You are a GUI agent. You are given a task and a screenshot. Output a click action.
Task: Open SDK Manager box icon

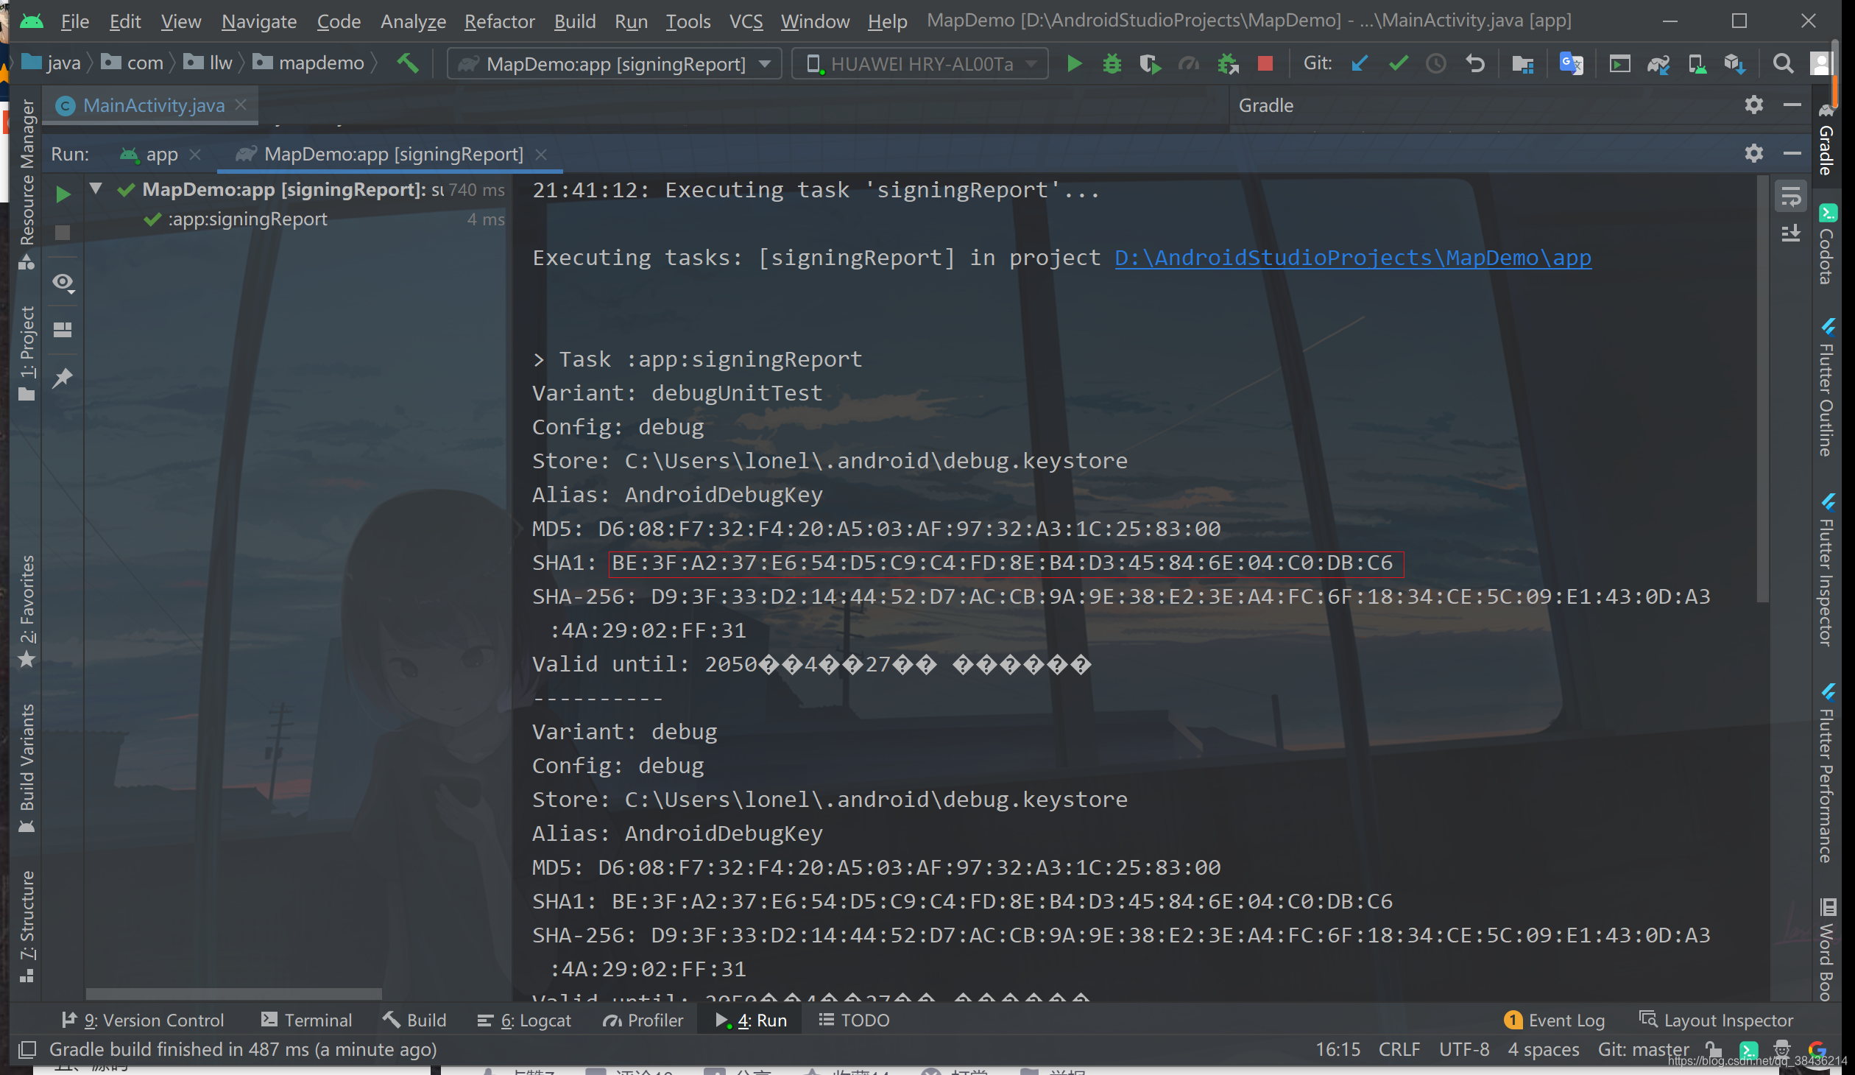point(1734,64)
